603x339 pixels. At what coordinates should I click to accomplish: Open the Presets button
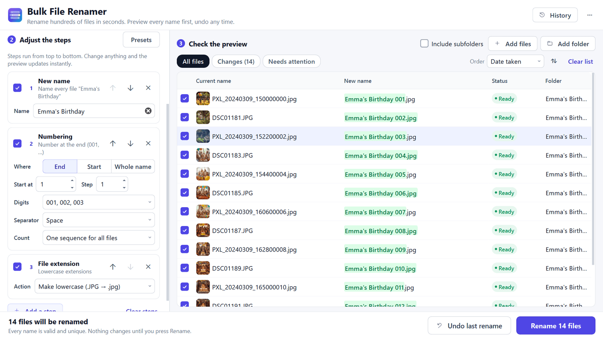click(141, 40)
